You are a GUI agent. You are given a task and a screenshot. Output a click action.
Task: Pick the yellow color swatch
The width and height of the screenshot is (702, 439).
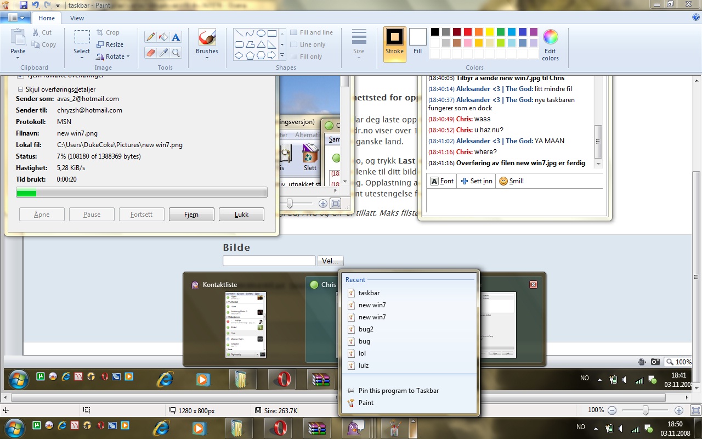pyautogui.click(x=490, y=32)
